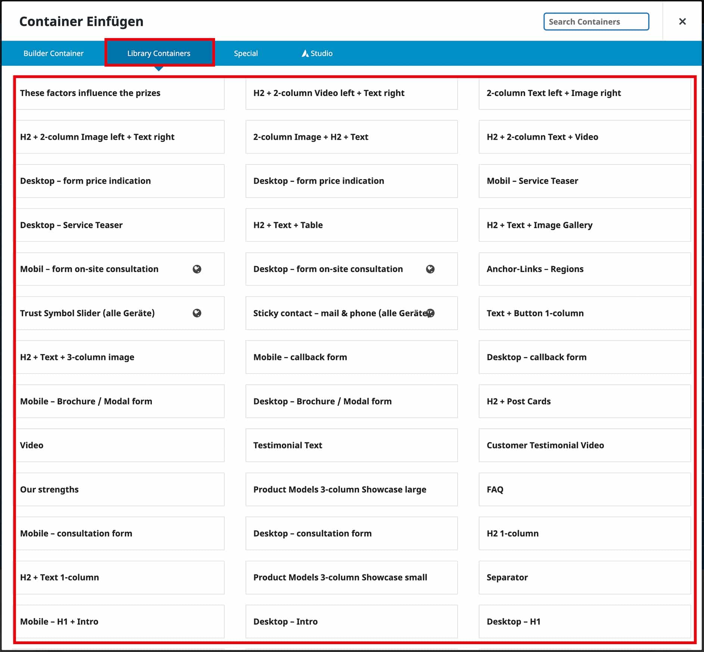Image resolution: width=704 pixels, height=652 pixels.
Task: Select 'Desktop – Brochure / Modal form' container
Action: pos(352,401)
